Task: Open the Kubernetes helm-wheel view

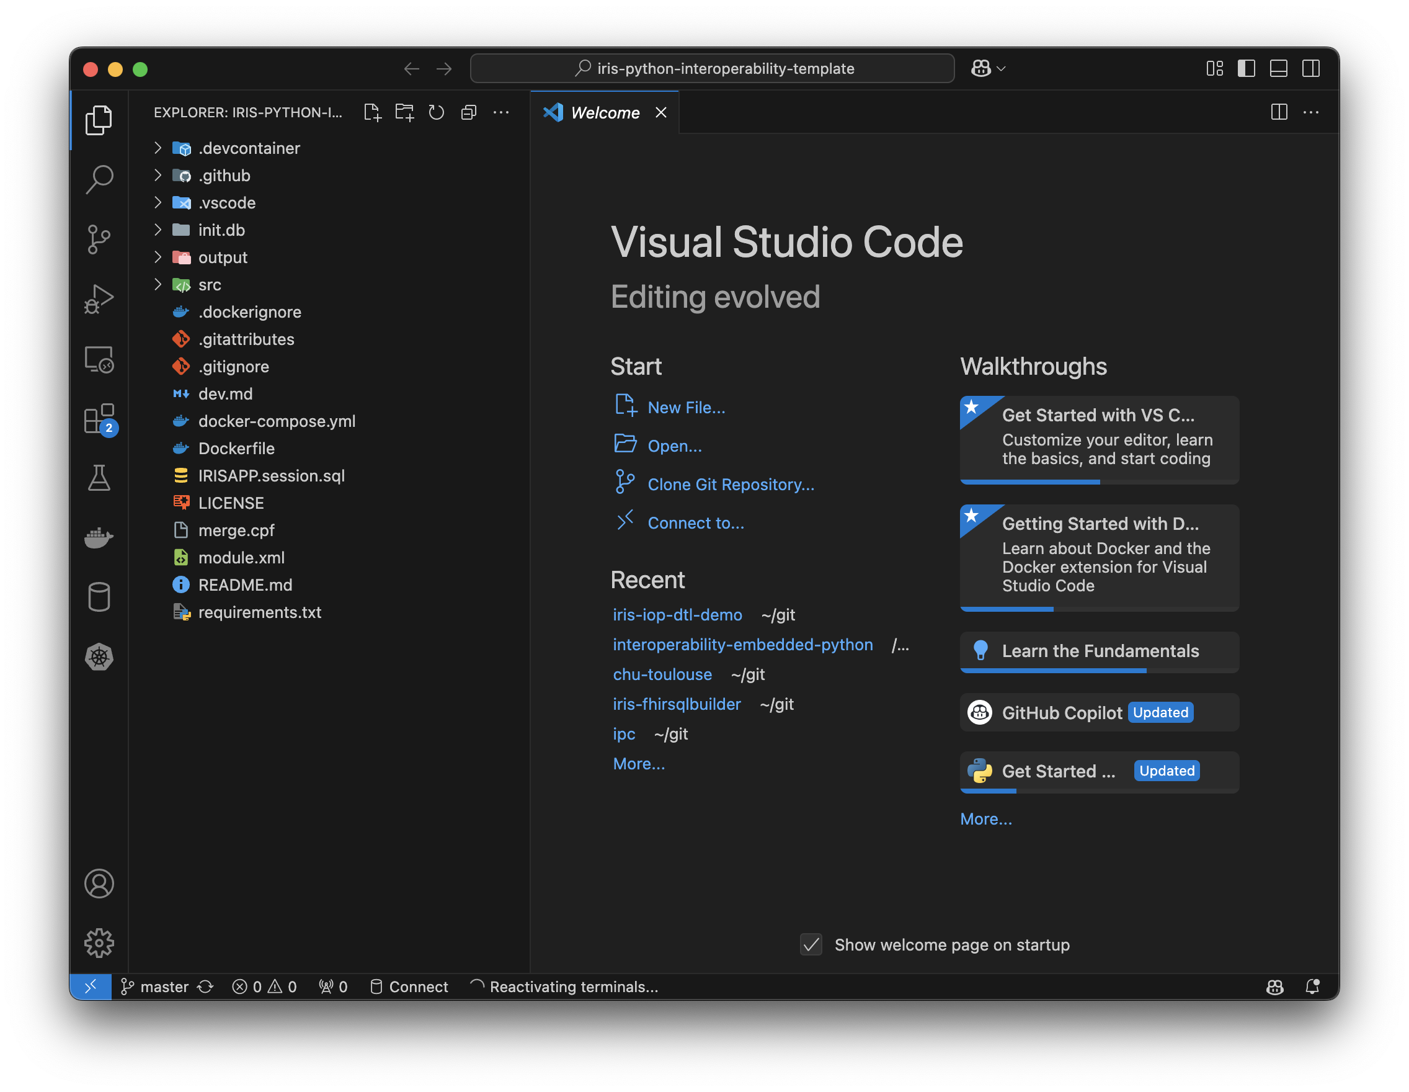Action: 99,657
